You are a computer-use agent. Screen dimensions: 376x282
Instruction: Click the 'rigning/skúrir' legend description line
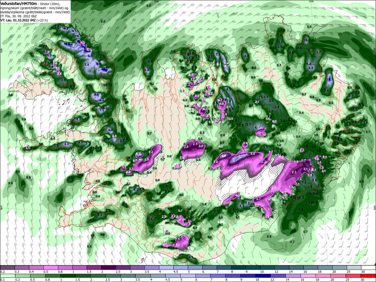[35, 8]
